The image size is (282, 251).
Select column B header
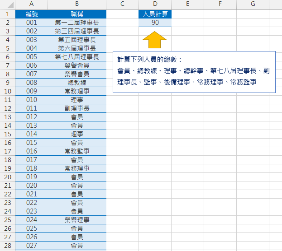[77, 4]
